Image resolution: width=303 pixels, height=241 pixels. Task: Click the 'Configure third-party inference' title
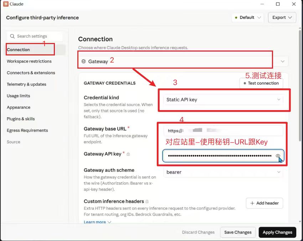pos(42,18)
